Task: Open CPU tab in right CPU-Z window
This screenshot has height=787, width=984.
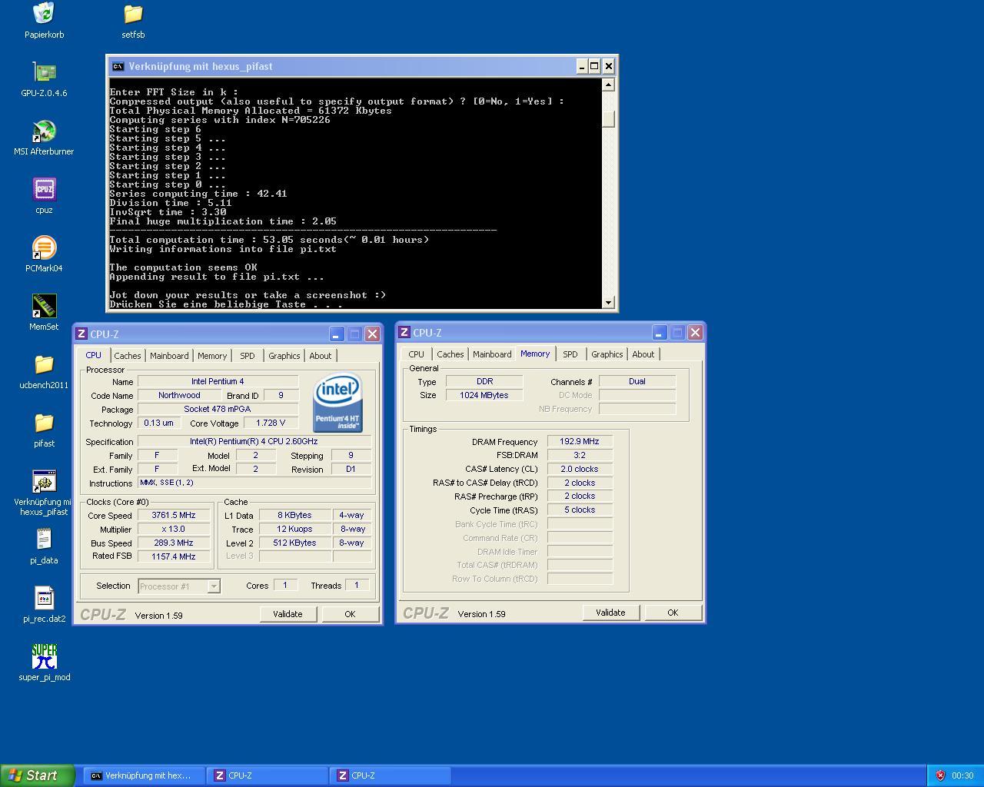Action: coord(416,354)
